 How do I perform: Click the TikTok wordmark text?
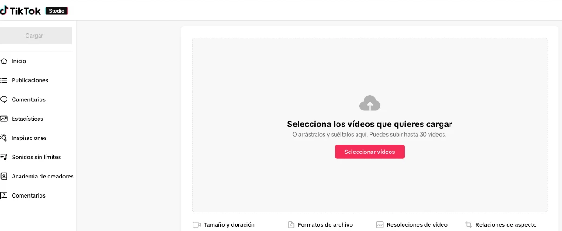point(25,11)
